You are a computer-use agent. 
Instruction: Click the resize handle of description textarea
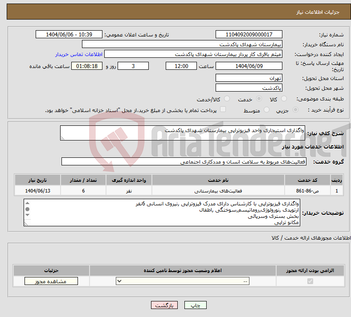(62, 138)
